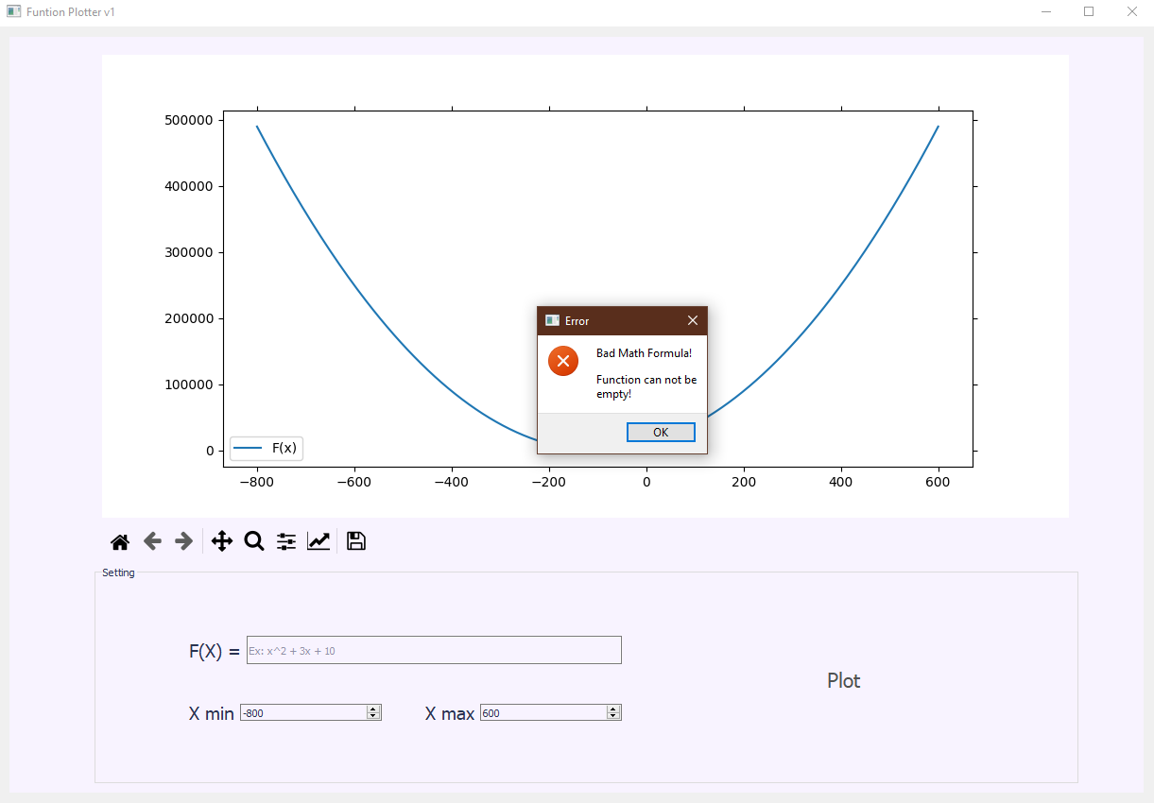Viewport: 1154px width, 803px height.
Task: Click the 200000 y-axis tick label
Action: click(189, 318)
